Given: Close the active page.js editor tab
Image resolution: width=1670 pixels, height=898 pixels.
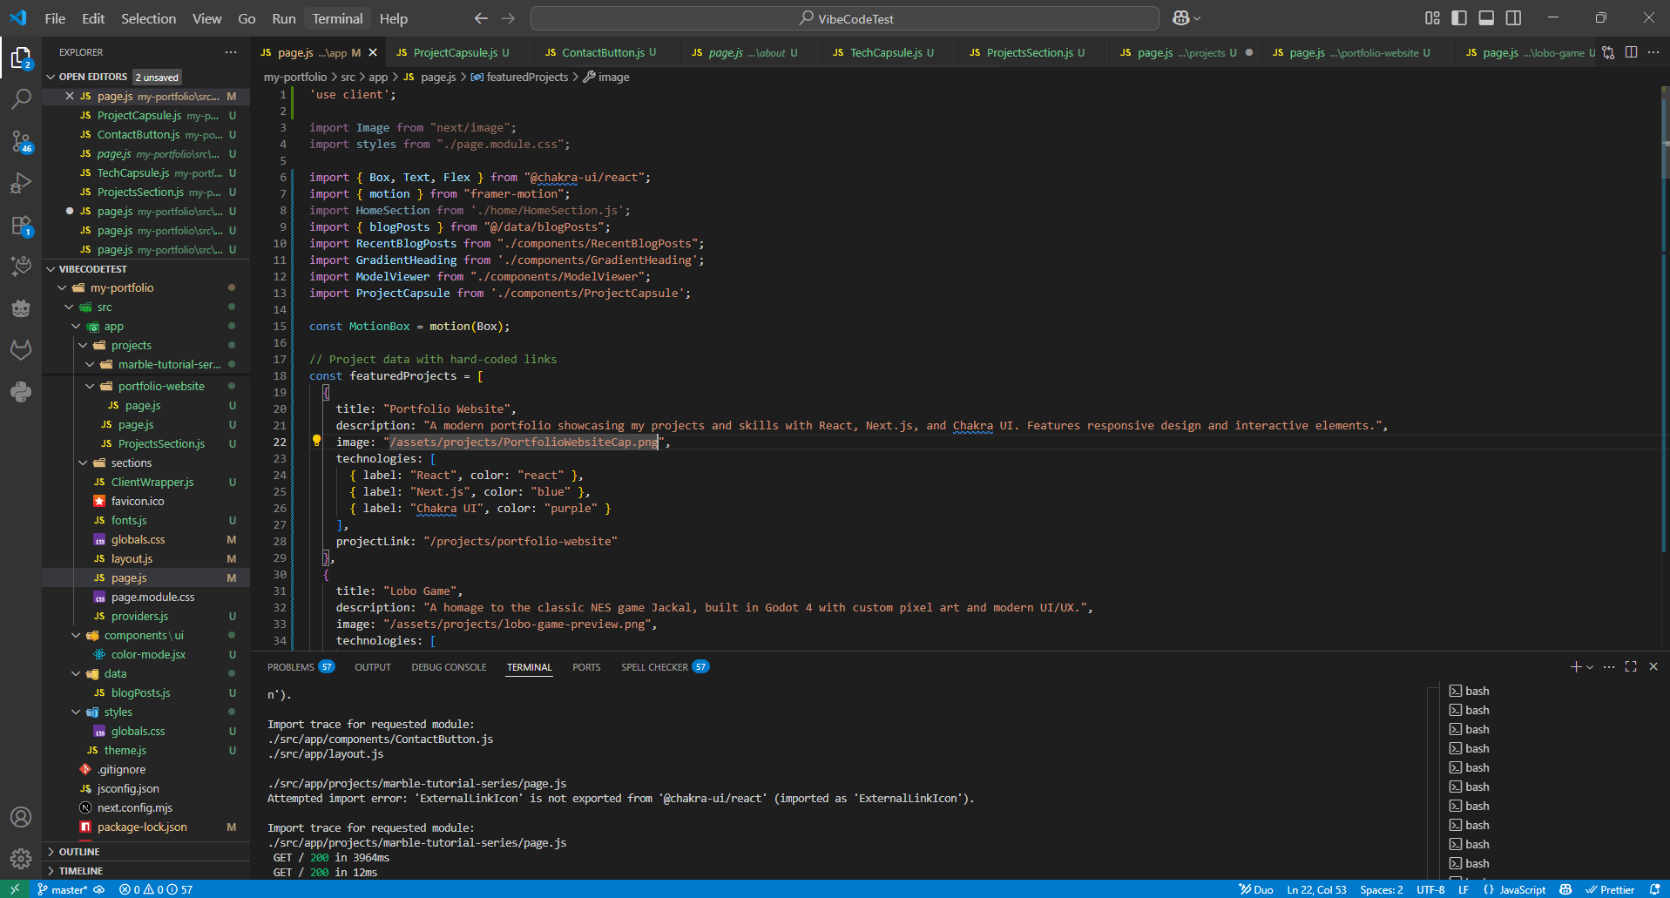Looking at the screenshot, I should 373,52.
